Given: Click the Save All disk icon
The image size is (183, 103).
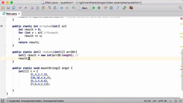Looking at the screenshot, I should click(x=8, y=8).
